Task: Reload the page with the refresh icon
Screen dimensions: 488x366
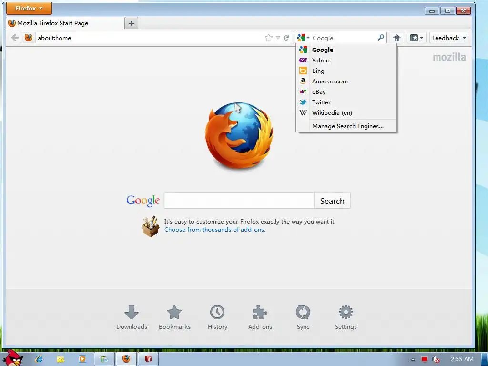Action: pos(286,38)
